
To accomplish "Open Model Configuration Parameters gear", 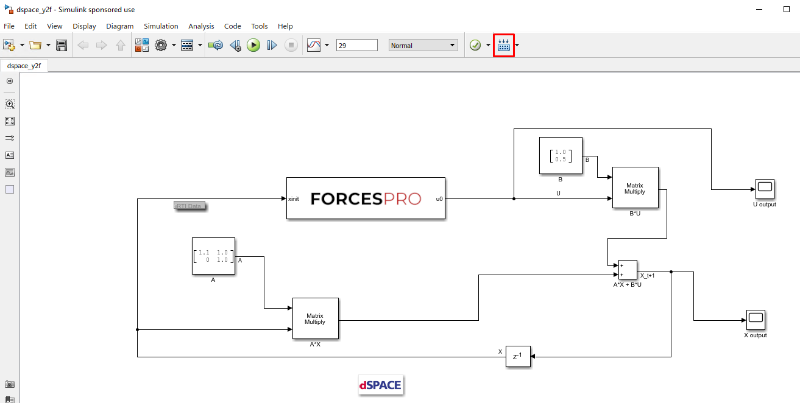I will 161,45.
